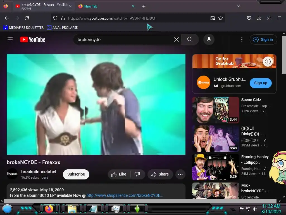Click the vertical page scrollbar
Screen dimensions: 286x215
284,55
